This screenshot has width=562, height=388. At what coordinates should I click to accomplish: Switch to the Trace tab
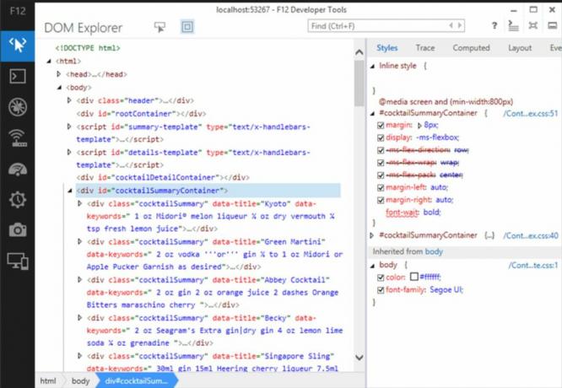click(425, 47)
